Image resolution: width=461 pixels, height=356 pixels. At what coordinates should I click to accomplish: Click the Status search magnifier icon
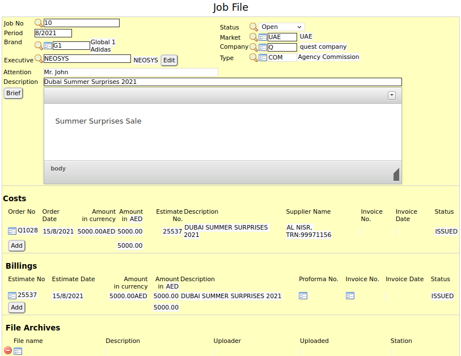point(253,27)
